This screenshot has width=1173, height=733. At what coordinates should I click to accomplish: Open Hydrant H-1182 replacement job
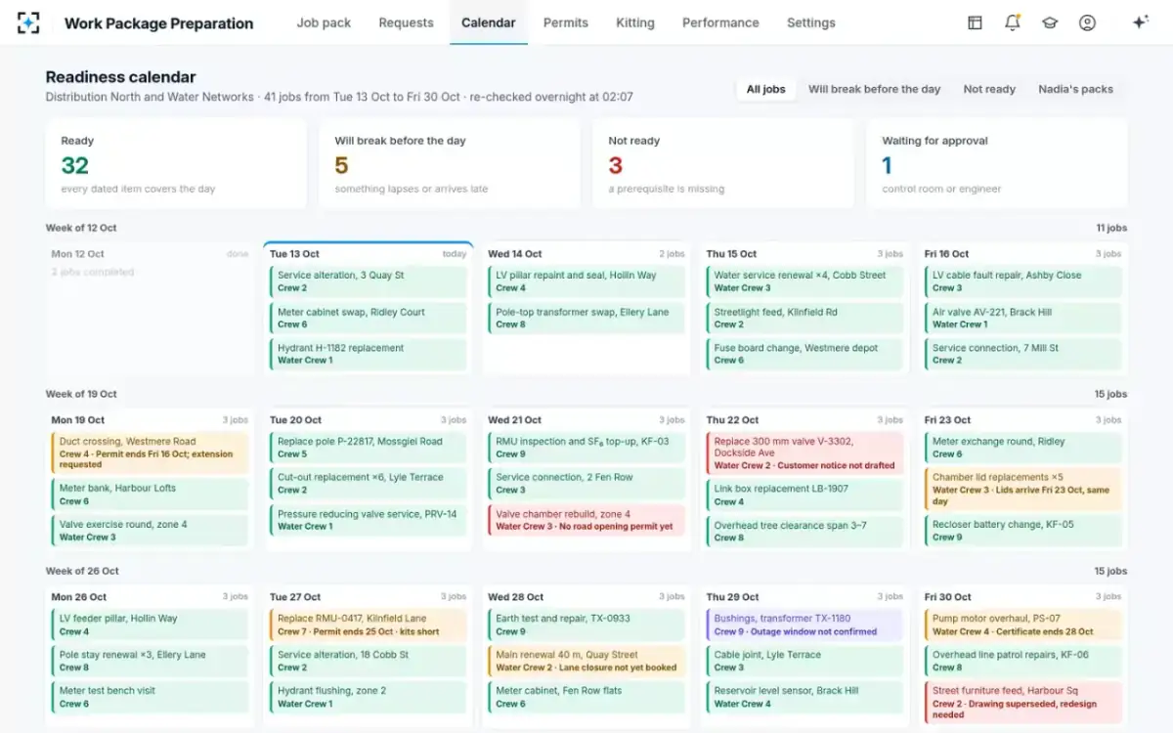(x=369, y=354)
